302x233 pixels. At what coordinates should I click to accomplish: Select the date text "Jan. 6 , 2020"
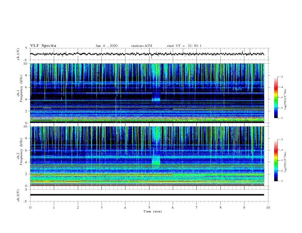106,46
